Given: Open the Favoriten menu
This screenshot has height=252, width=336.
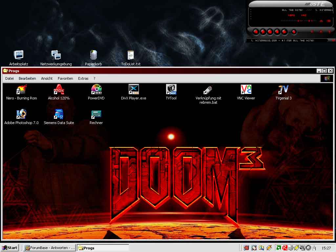Looking at the screenshot, I should pyautogui.click(x=65, y=78).
